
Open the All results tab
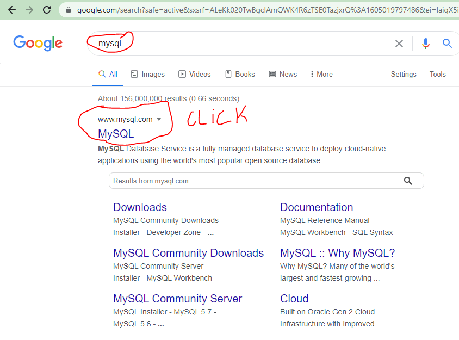pyautogui.click(x=108, y=75)
